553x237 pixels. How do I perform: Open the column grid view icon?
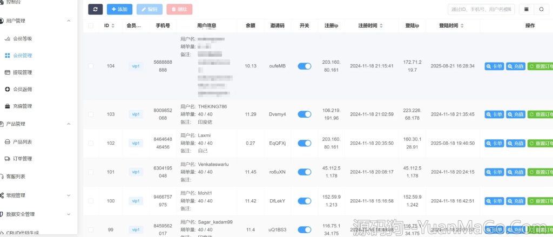[x=526, y=10]
